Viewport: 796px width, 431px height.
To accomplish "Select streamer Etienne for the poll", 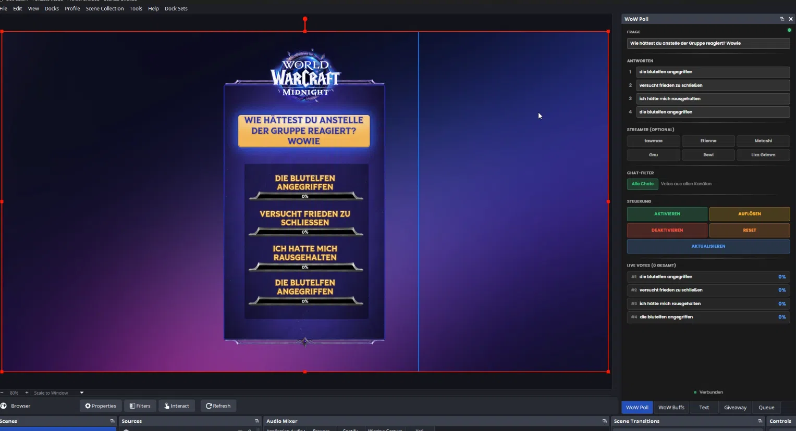I will click(x=708, y=141).
